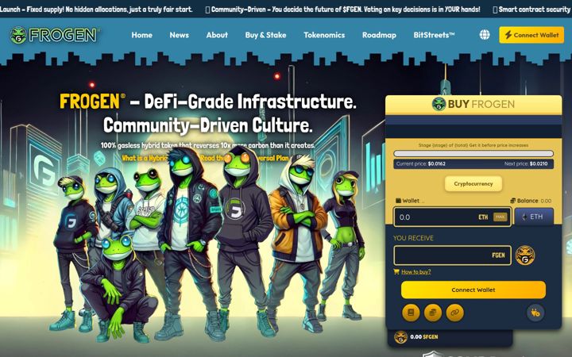The image size is (572, 357).
Task: Click the round book icon button in widget
Action: point(411,313)
